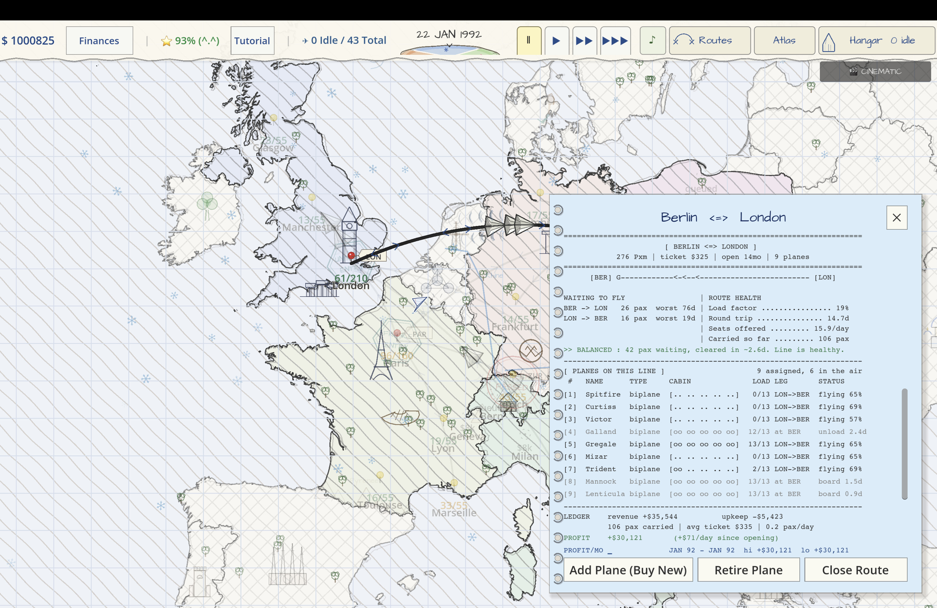Select the Frankfurt city label
Viewport: 937px width, 608px height.
point(515,327)
